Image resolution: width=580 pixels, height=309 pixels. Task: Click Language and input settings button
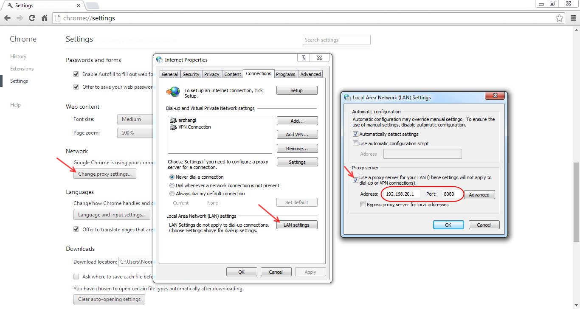tap(112, 215)
